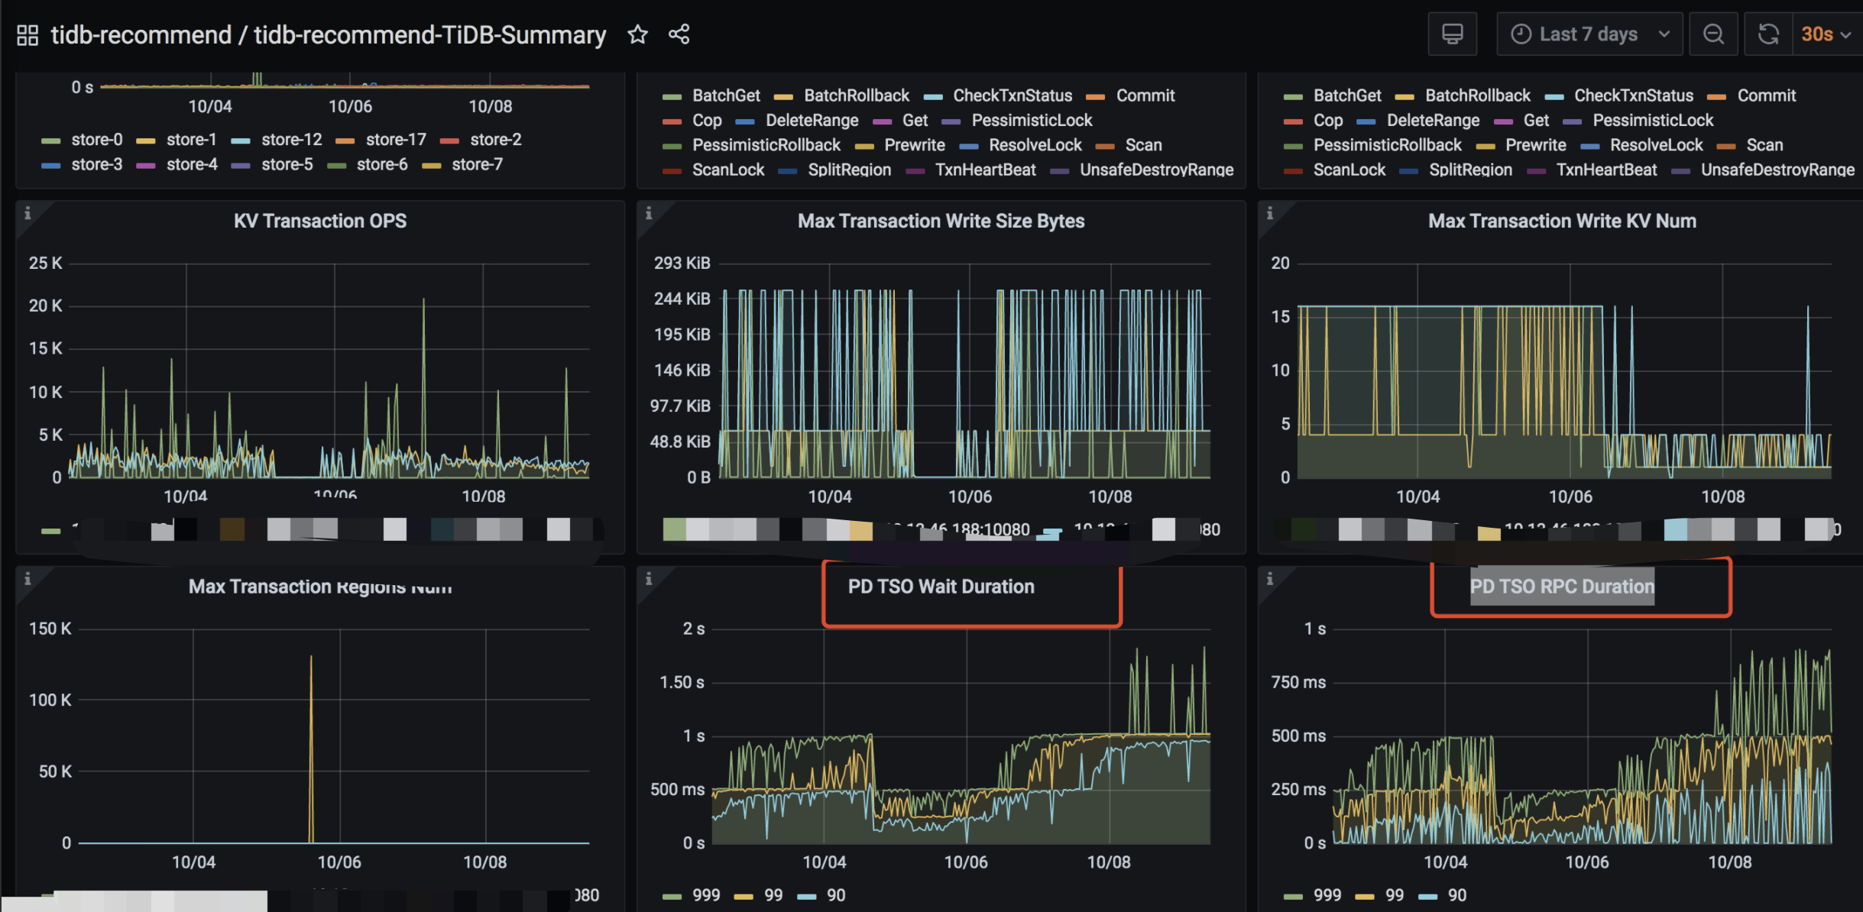Click the PD TSO RPC Duration panel title
The width and height of the screenshot is (1863, 912).
(1561, 587)
